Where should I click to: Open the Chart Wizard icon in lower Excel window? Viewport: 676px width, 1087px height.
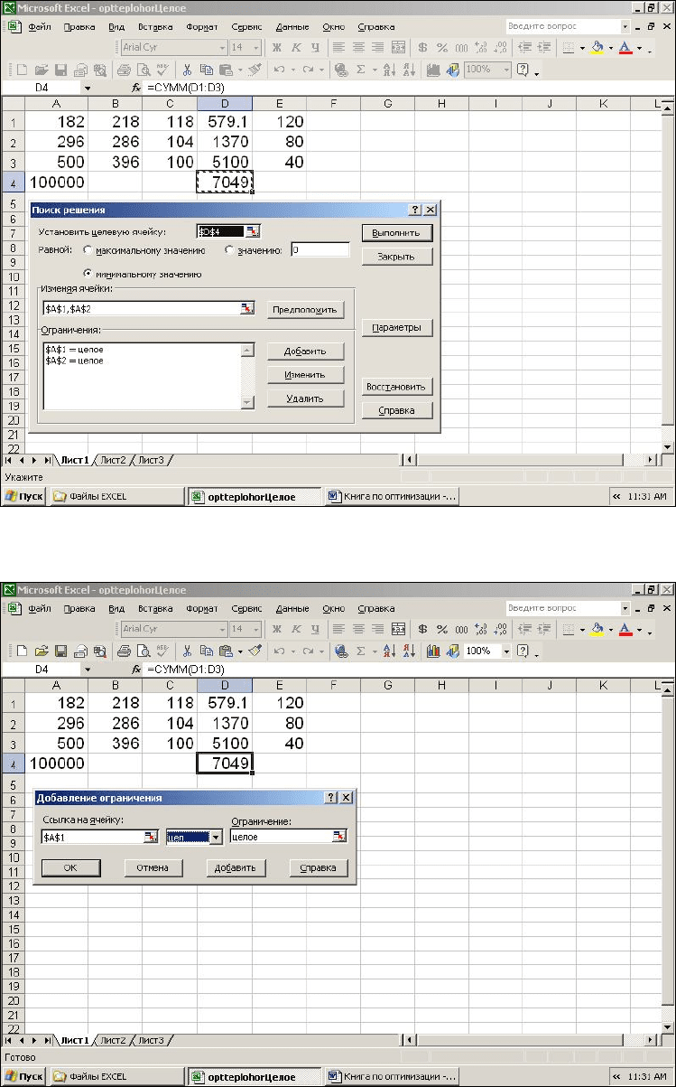pyautogui.click(x=433, y=651)
